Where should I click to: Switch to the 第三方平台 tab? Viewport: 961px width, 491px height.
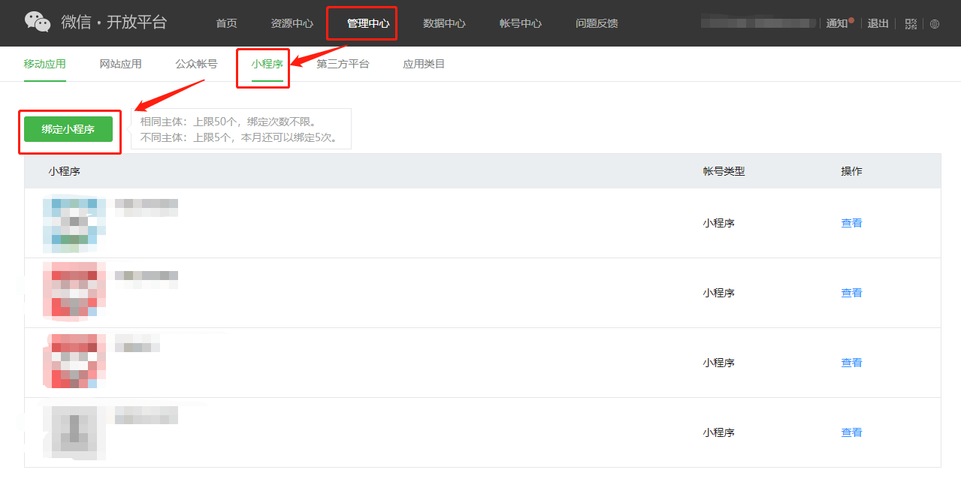[x=343, y=64]
